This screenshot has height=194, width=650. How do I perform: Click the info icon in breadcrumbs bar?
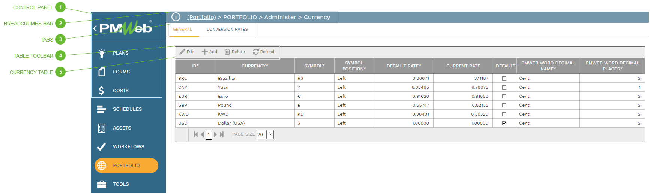pos(176,17)
